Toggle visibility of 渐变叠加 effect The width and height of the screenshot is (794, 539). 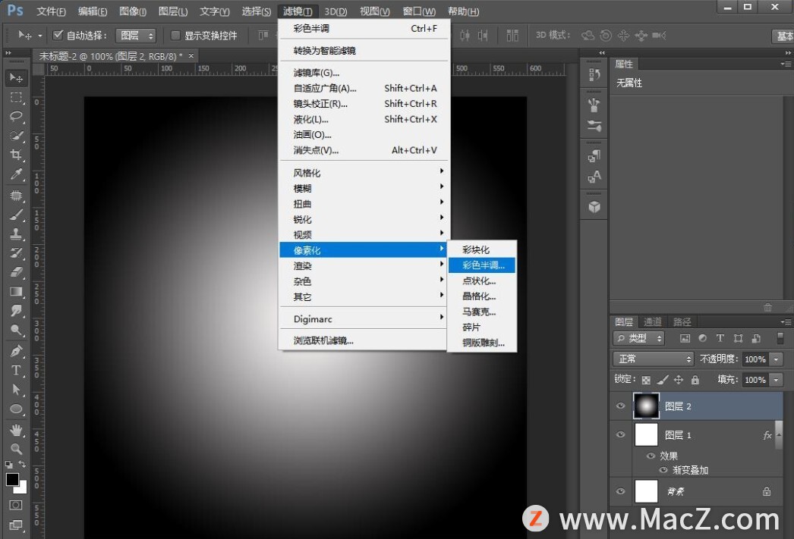pos(663,470)
